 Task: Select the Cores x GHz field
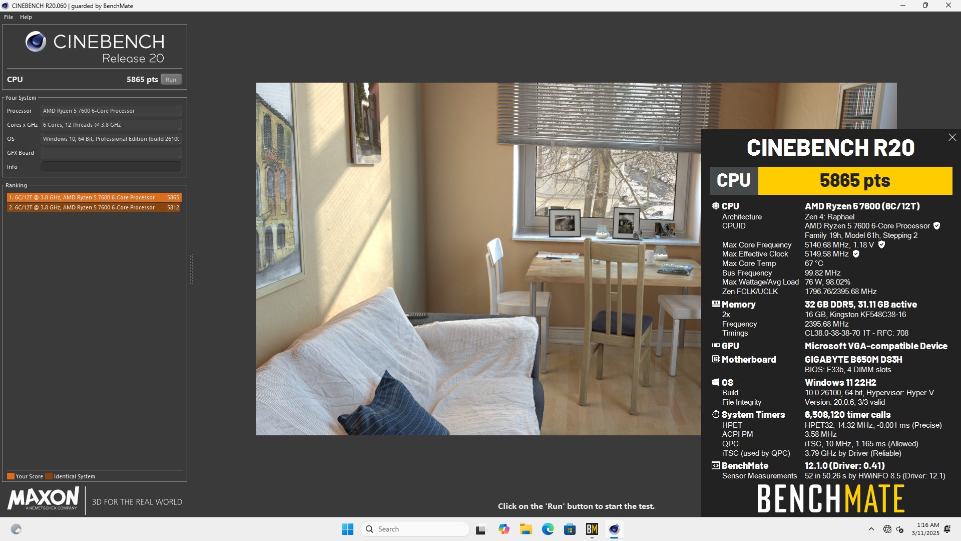tap(111, 125)
